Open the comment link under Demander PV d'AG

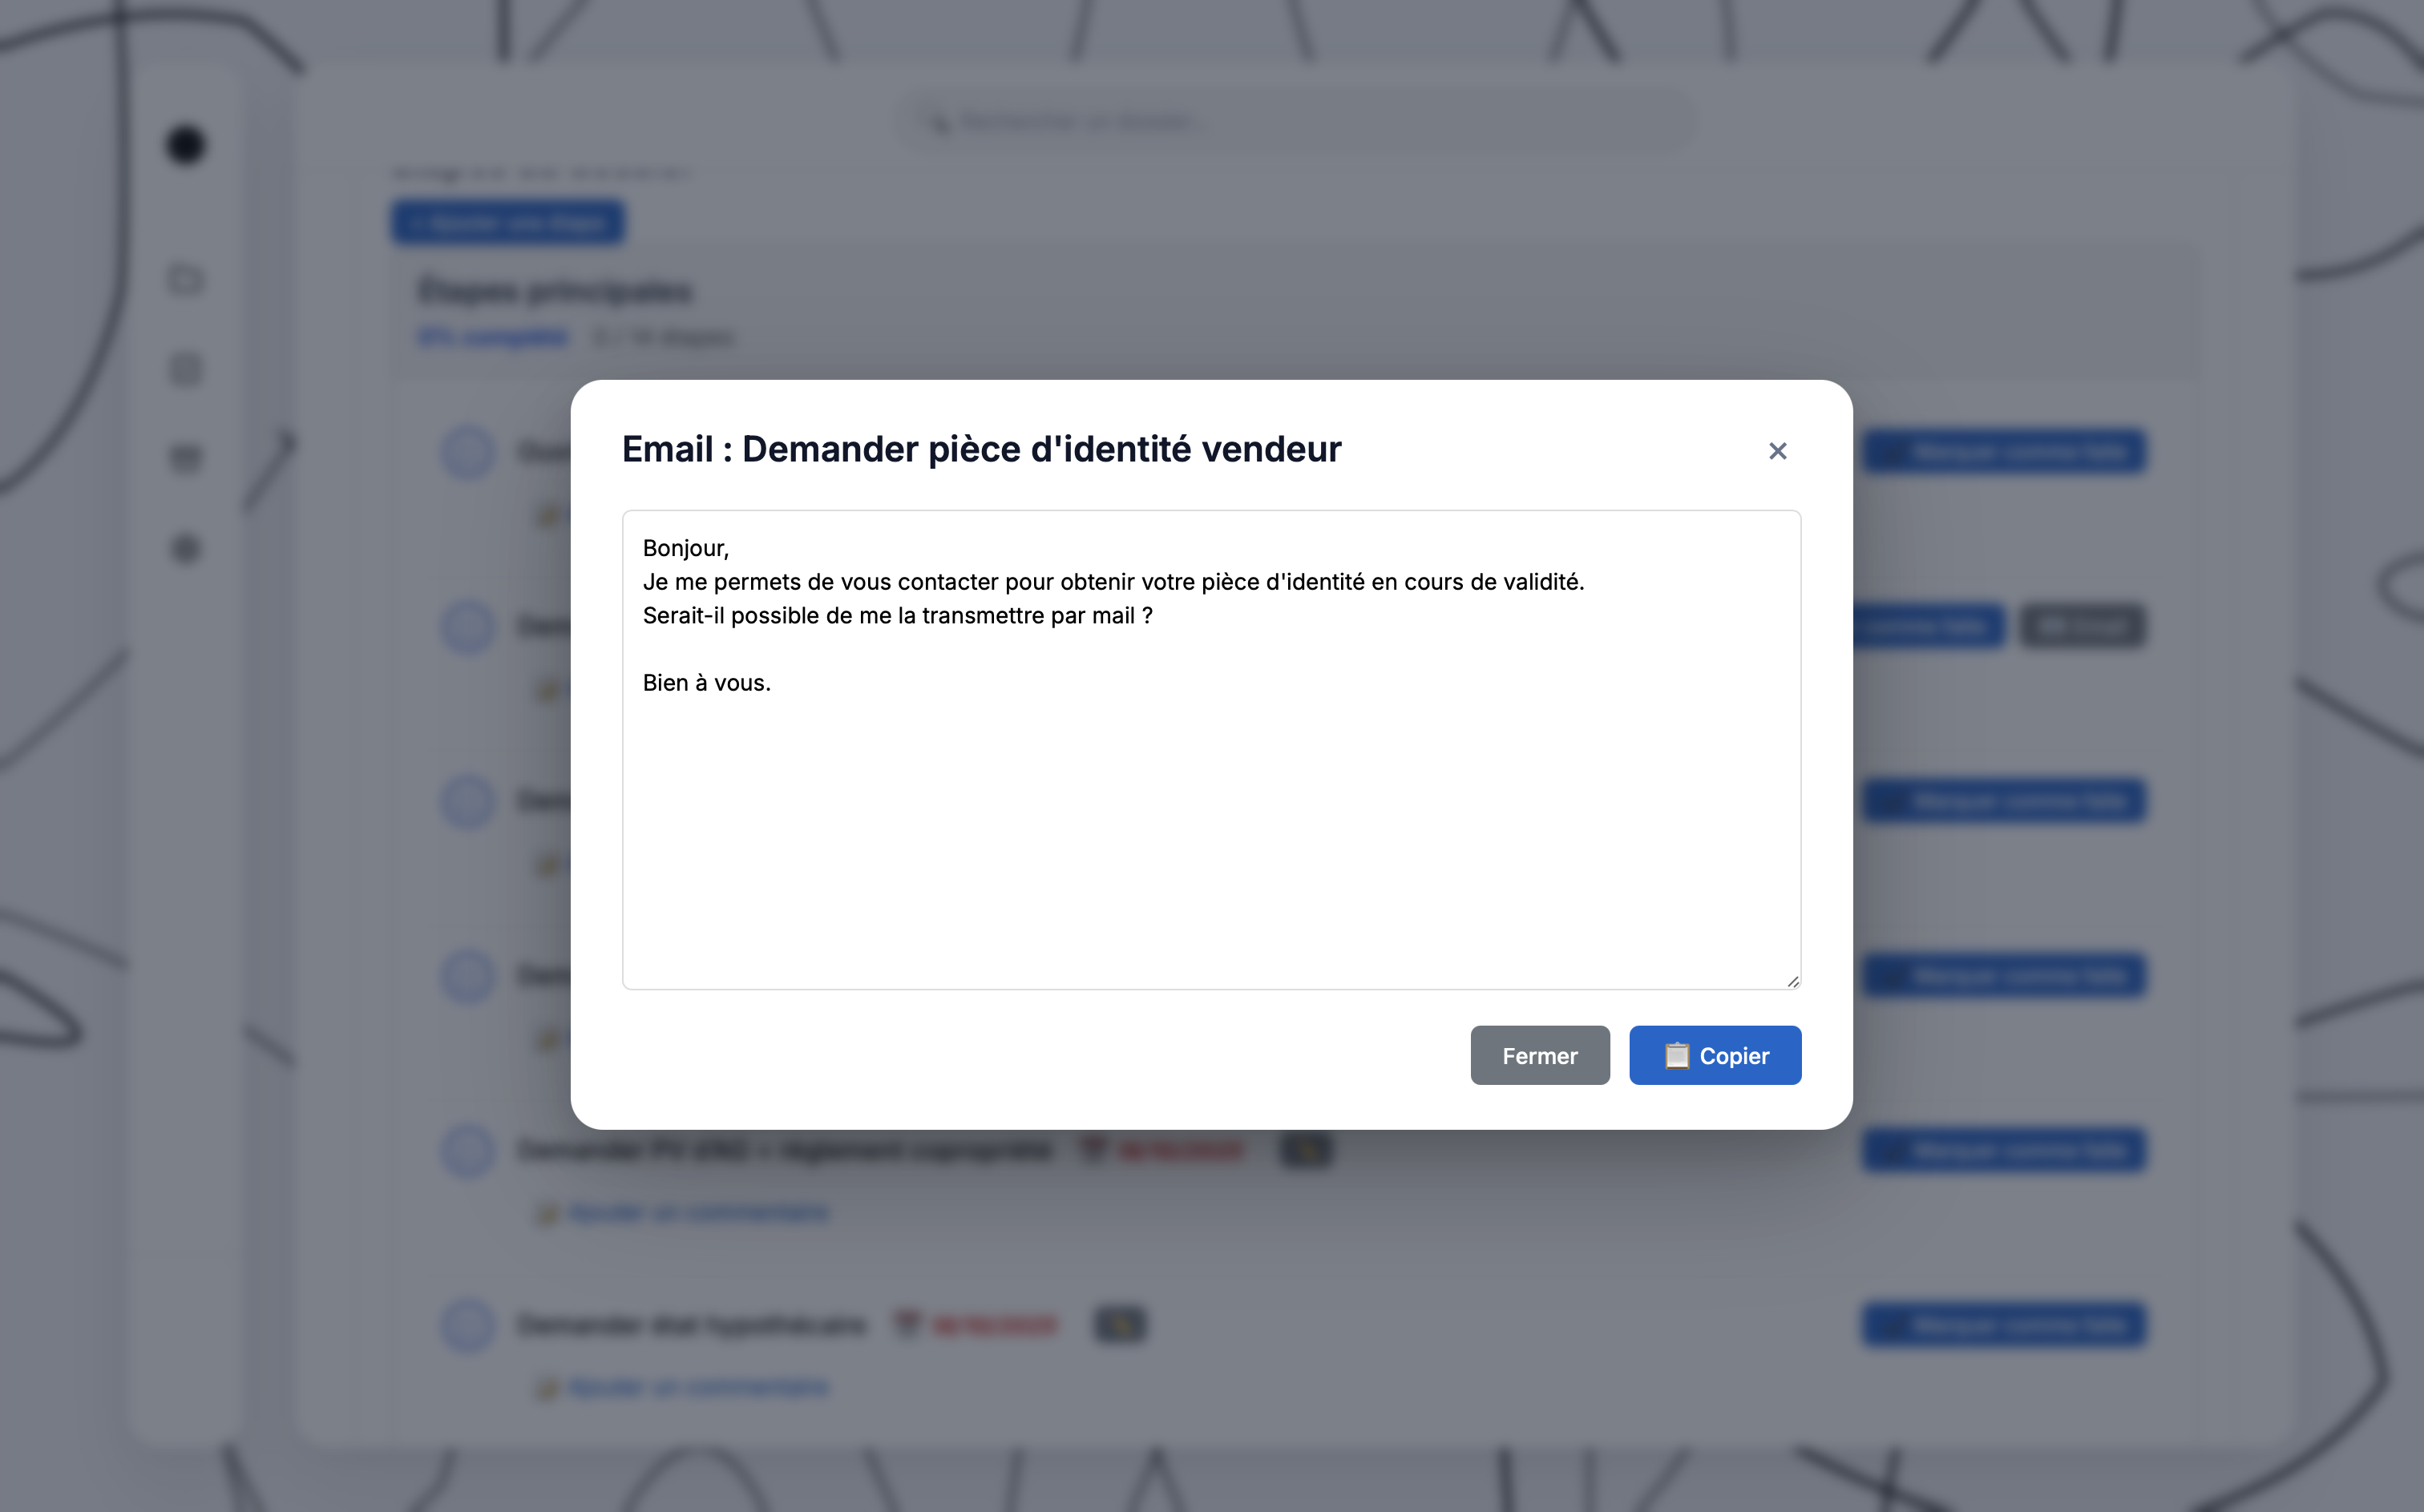tap(697, 1213)
